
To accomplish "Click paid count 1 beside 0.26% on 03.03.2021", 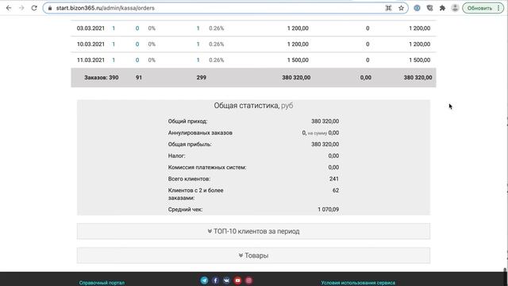I will (x=198, y=29).
